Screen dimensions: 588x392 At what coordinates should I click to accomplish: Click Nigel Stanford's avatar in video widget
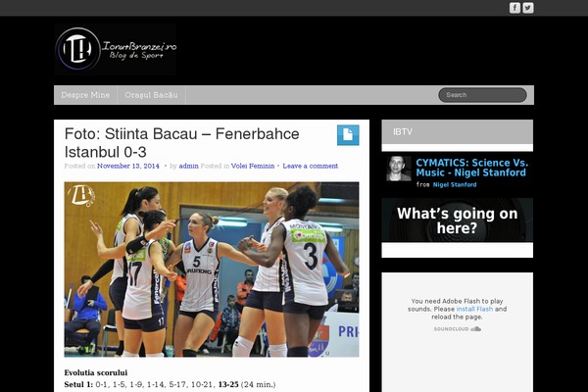(x=398, y=168)
